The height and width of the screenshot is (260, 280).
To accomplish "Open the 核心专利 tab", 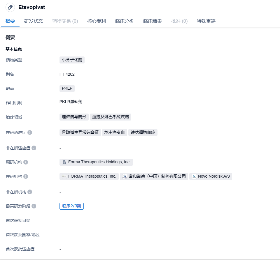I will [x=97, y=21].
